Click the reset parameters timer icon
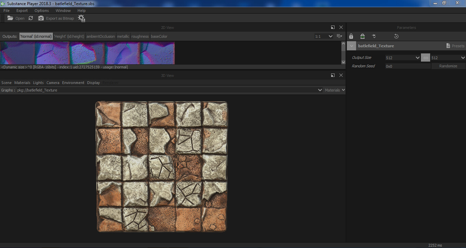This screenshot has width=466, height=248. click(x=396, y=36)
